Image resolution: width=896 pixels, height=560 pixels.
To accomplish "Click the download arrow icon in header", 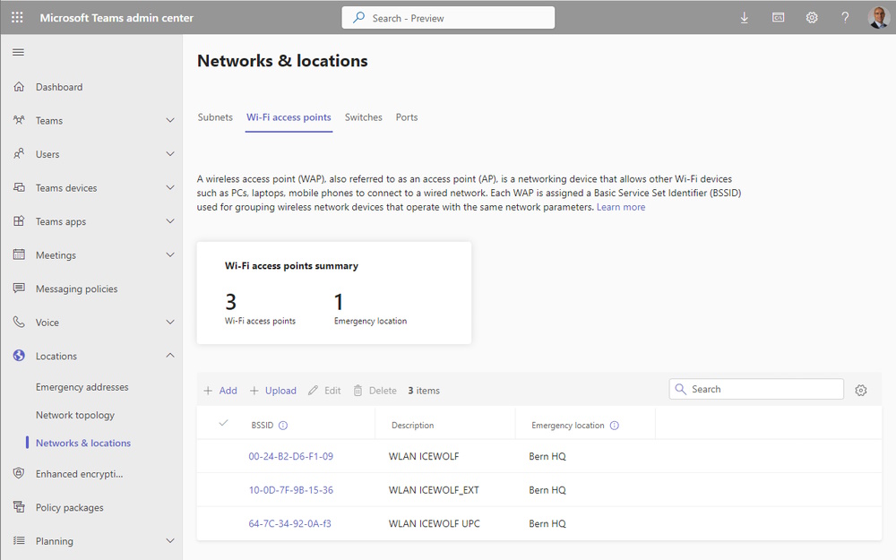I will click(x=744, y=18).
